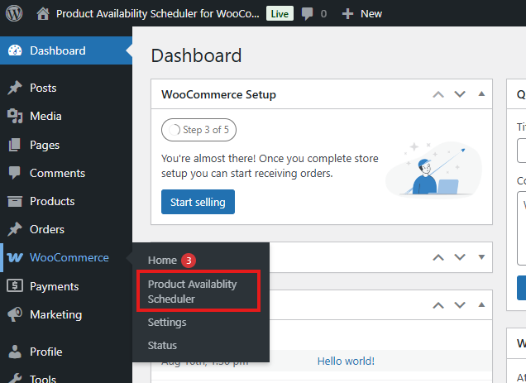
Task: Click the plus New content icon
Action: (x=347, y=13)
